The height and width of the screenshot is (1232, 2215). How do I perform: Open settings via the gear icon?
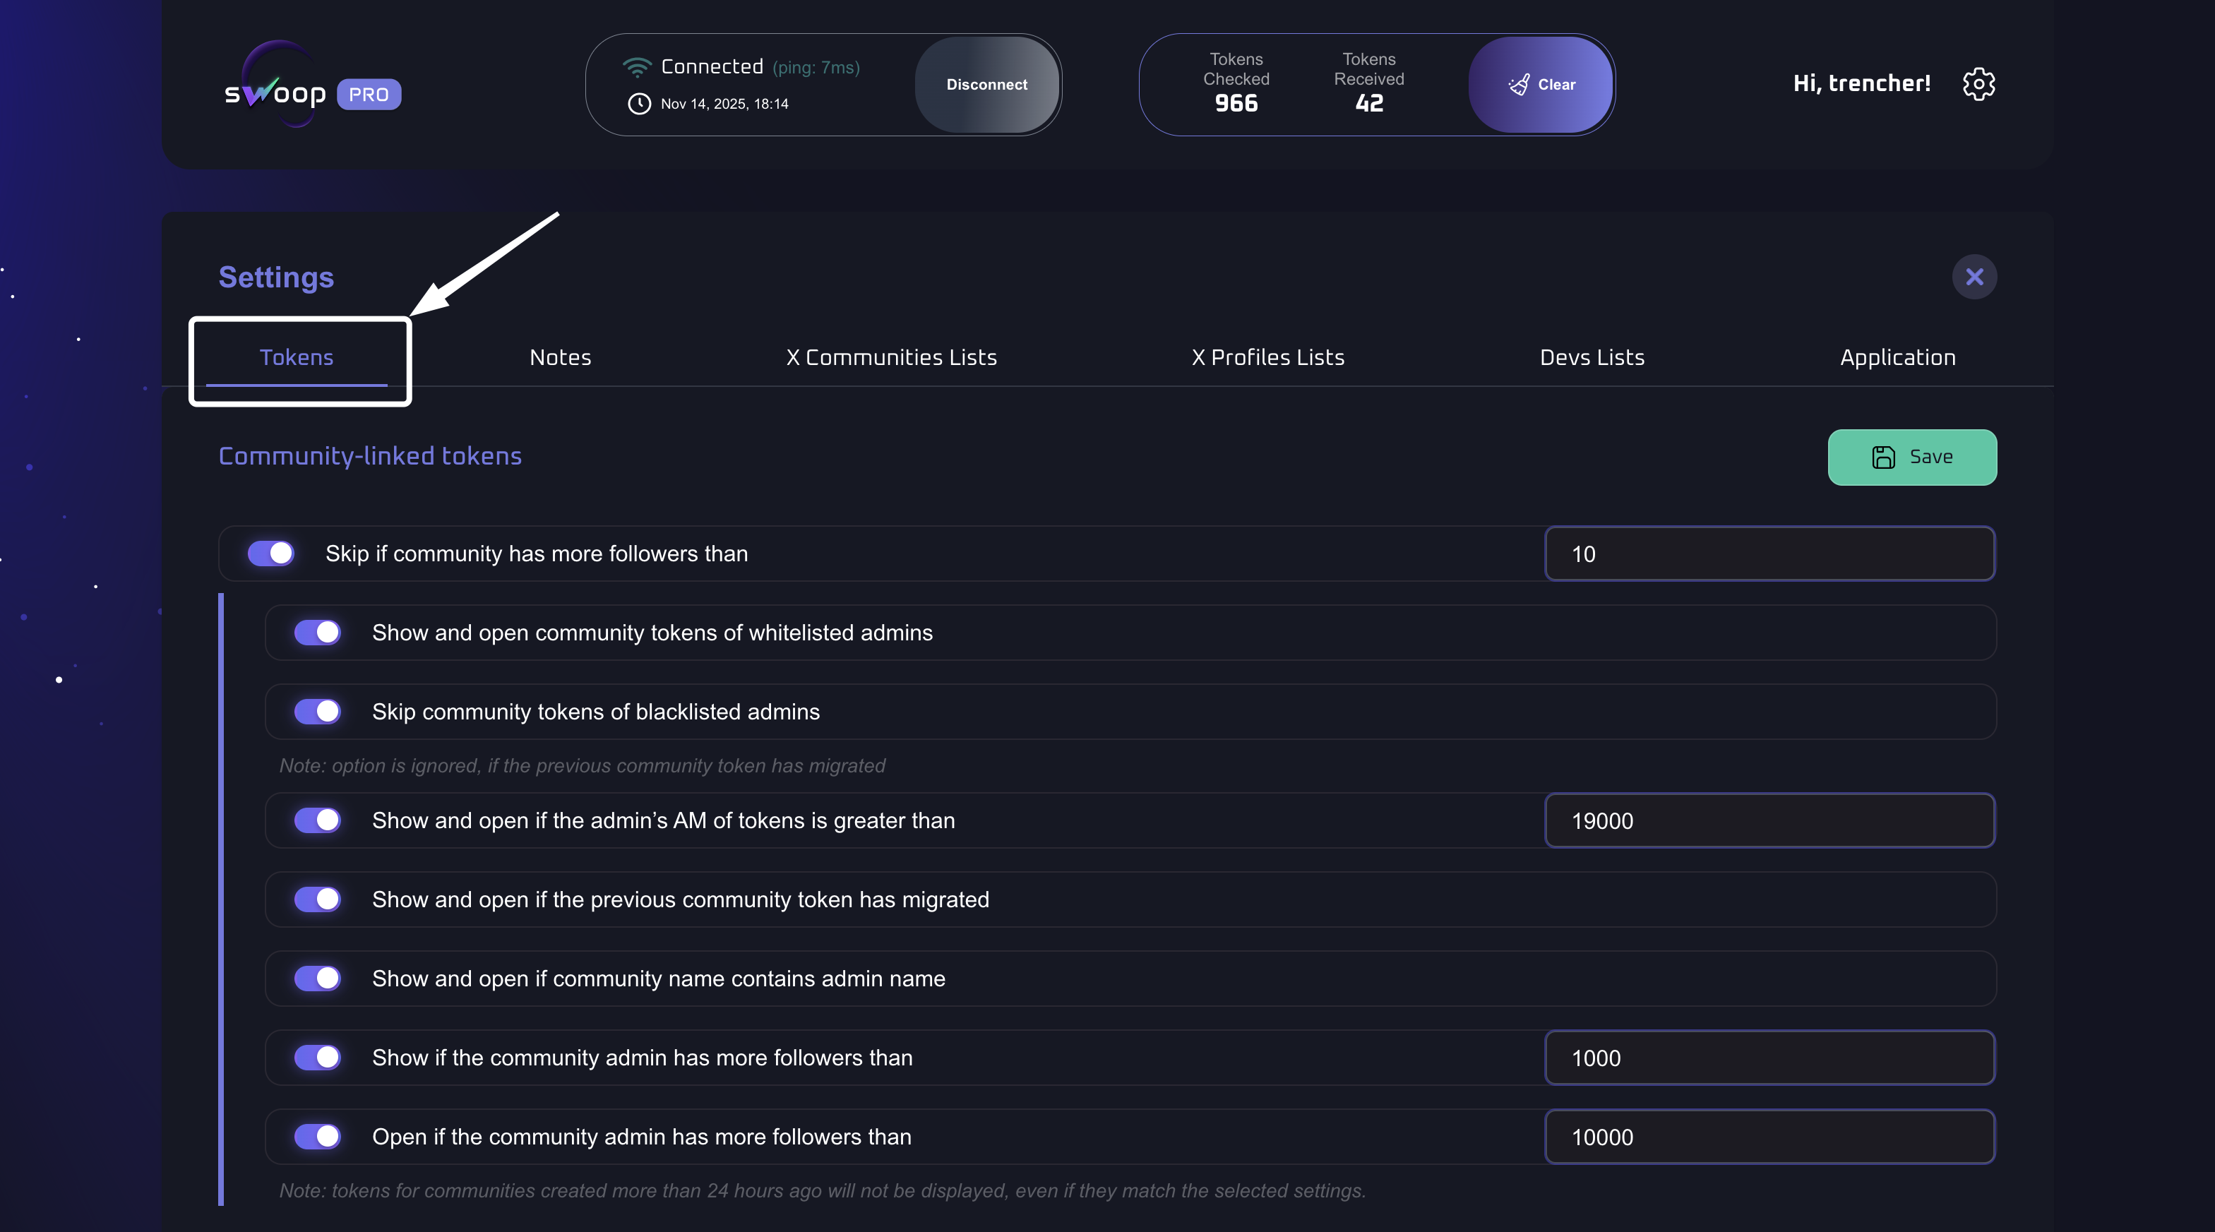[1978, 83]
